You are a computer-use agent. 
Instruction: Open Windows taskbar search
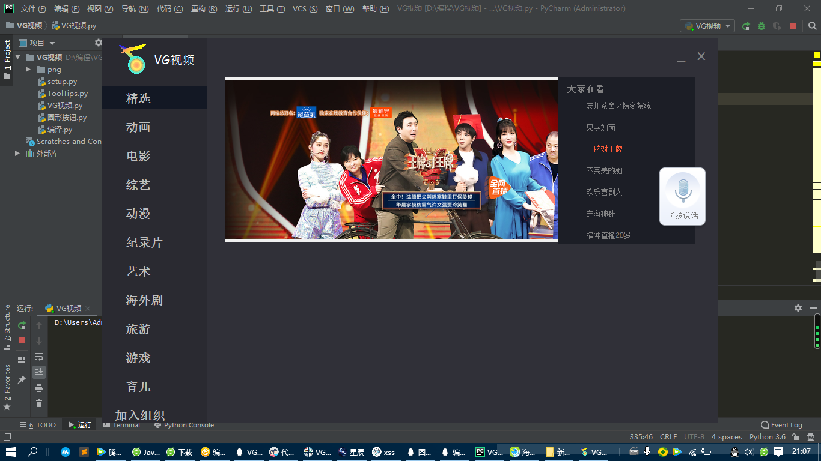[33, 451]
